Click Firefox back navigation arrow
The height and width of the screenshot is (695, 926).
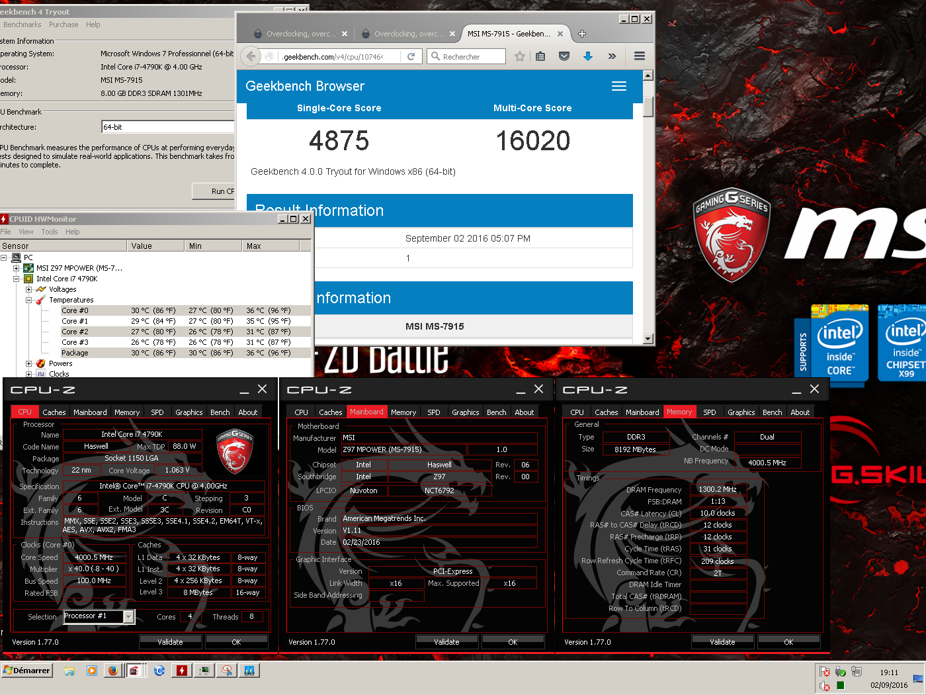click(x=251, y=56)
